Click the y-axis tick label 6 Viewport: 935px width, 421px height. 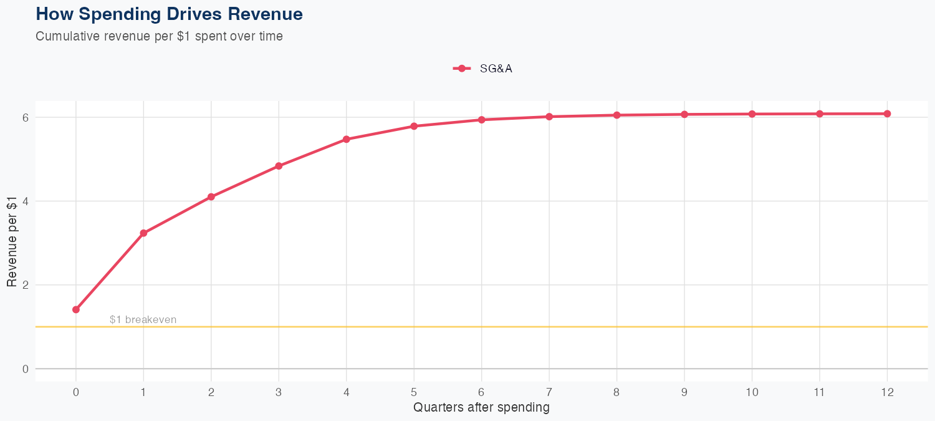26,117
